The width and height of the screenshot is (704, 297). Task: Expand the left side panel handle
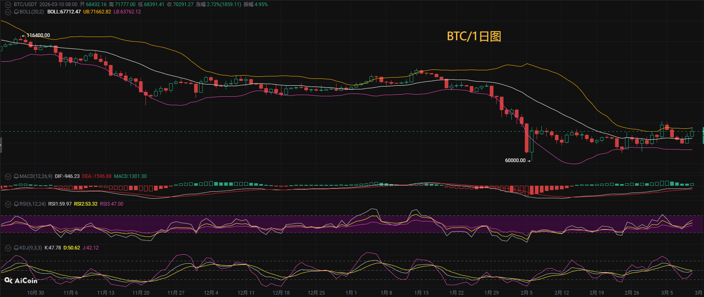1,145
